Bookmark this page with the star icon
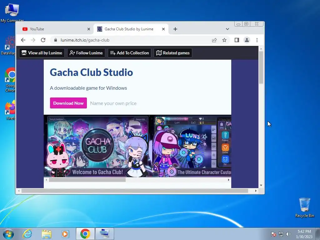This screenshot has width=320, height=240. tap(224, 40)
